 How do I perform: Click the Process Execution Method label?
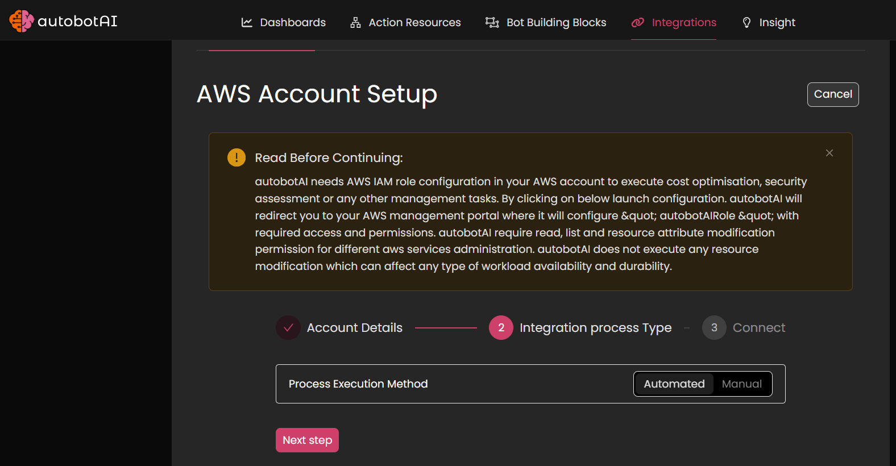click(x=358, y=384)
